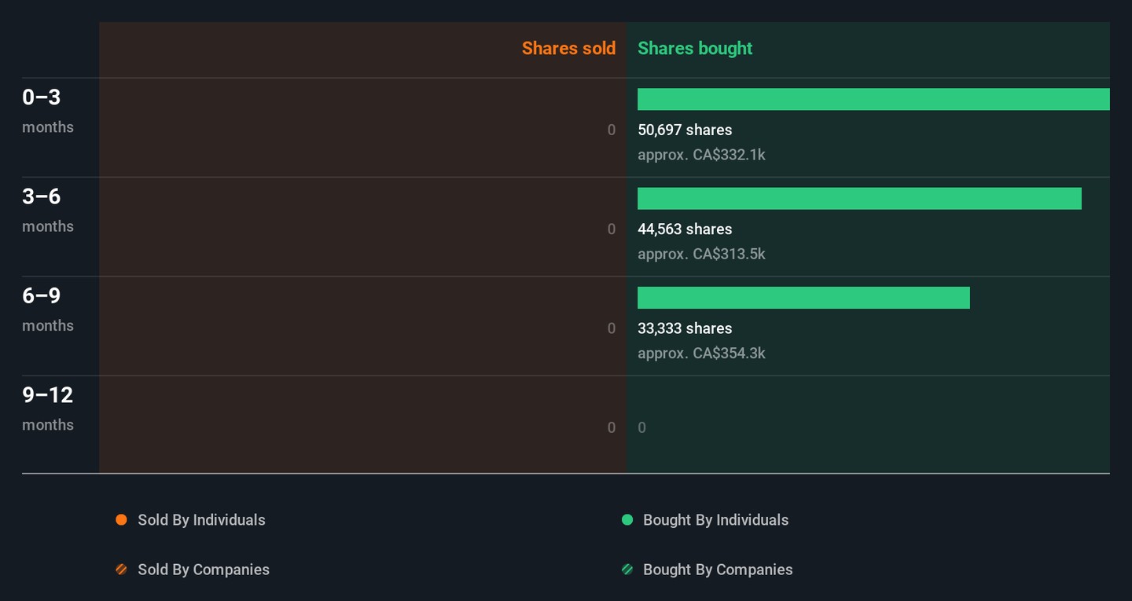Click the 50,697 shares value

685,130
